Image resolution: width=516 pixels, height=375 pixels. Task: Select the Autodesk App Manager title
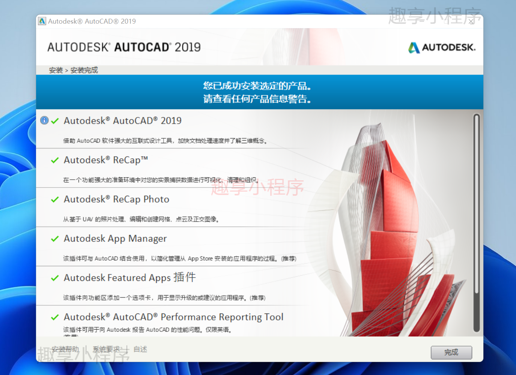(115, 239)
